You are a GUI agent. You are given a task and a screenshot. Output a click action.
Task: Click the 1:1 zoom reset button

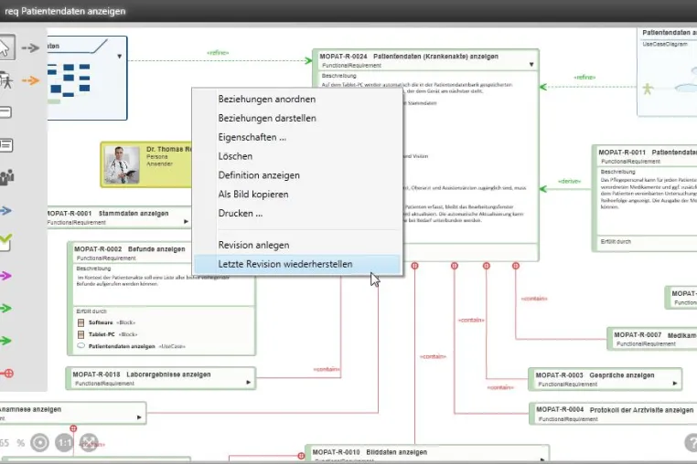pyautogui.click(x=64, y=443)
